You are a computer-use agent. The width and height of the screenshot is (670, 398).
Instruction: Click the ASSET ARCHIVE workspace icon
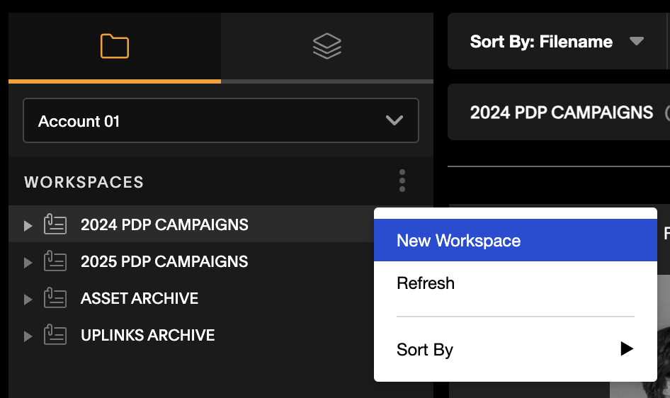(x=55, y=297)
